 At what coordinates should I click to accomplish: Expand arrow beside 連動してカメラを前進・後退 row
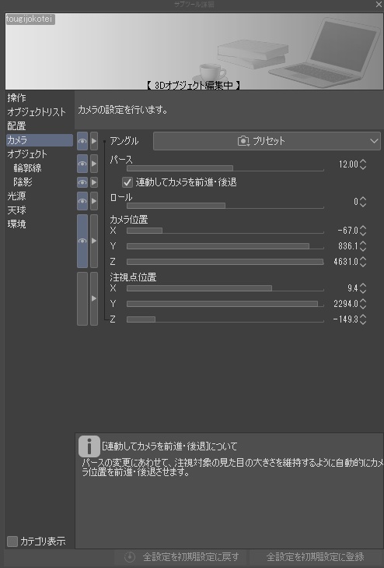tap(94, 182)
